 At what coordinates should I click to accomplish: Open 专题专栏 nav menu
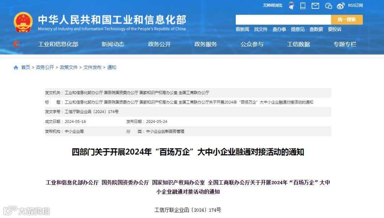[x=345, y=44]
